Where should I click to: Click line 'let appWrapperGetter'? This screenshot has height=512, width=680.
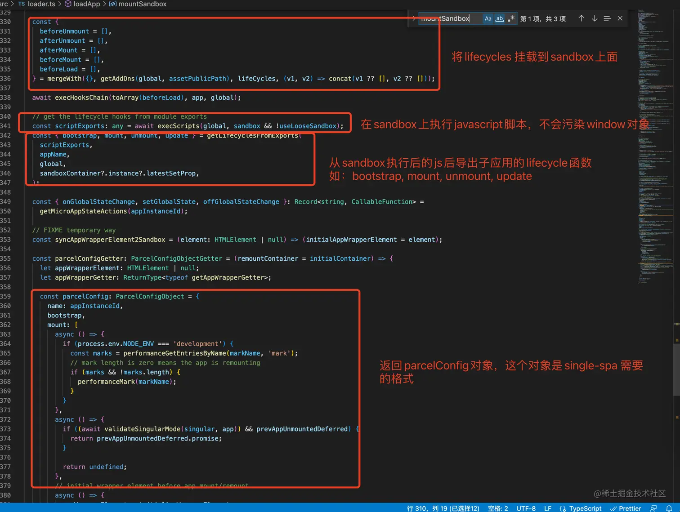click(x=156, y=277)
